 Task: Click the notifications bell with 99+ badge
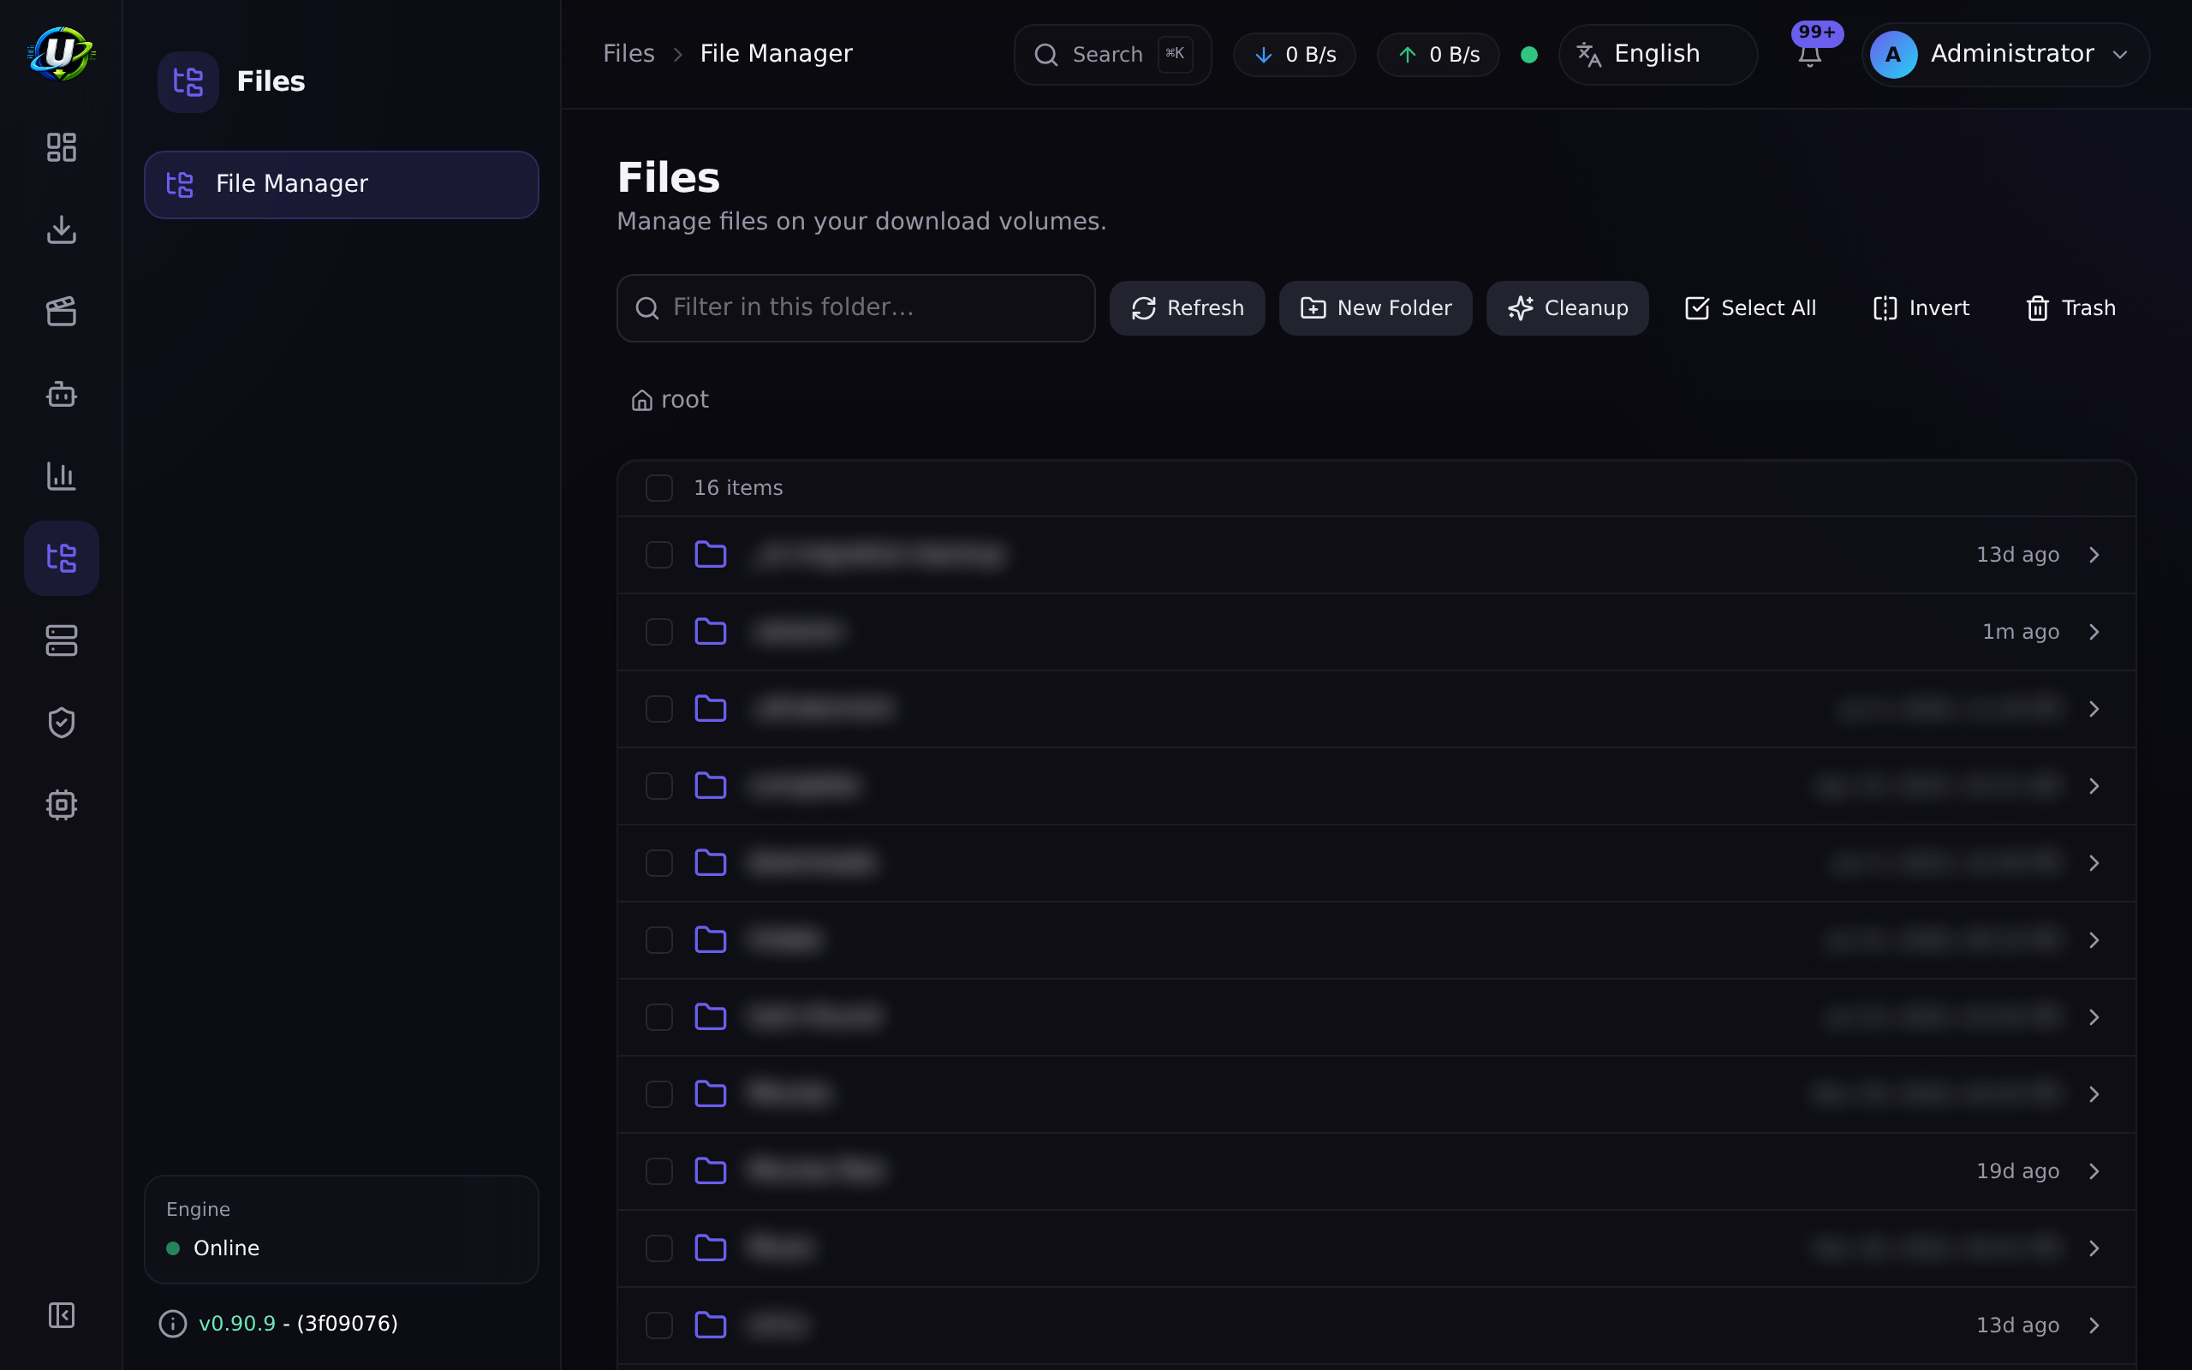click(x=1810, y=54)
